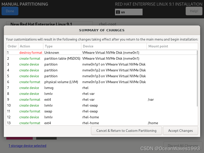Image resolution: width=204 pixels, height=153 pixels.
Task: Sort by the Order column header
Action: 12,46
